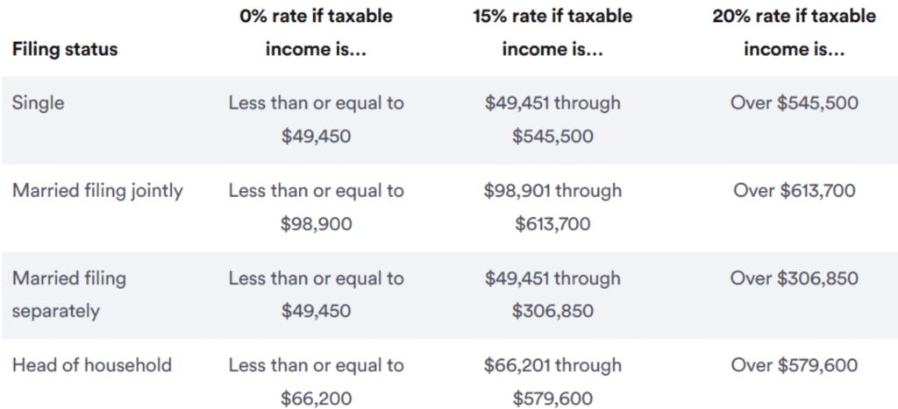
Task: Select Married filing separately's 0% rate cell
Action: (x=316, y=294)
